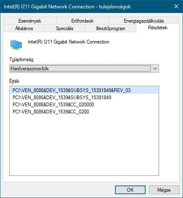Image resolution: width=183 pixels, height=198 pixels.
Task: Cancel with the Mégse button
Action: point(164,190)
